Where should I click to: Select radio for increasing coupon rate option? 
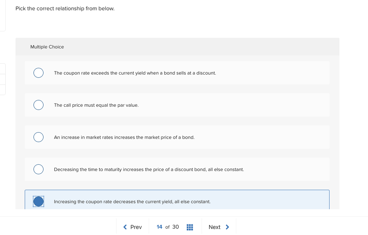(38, 202)
